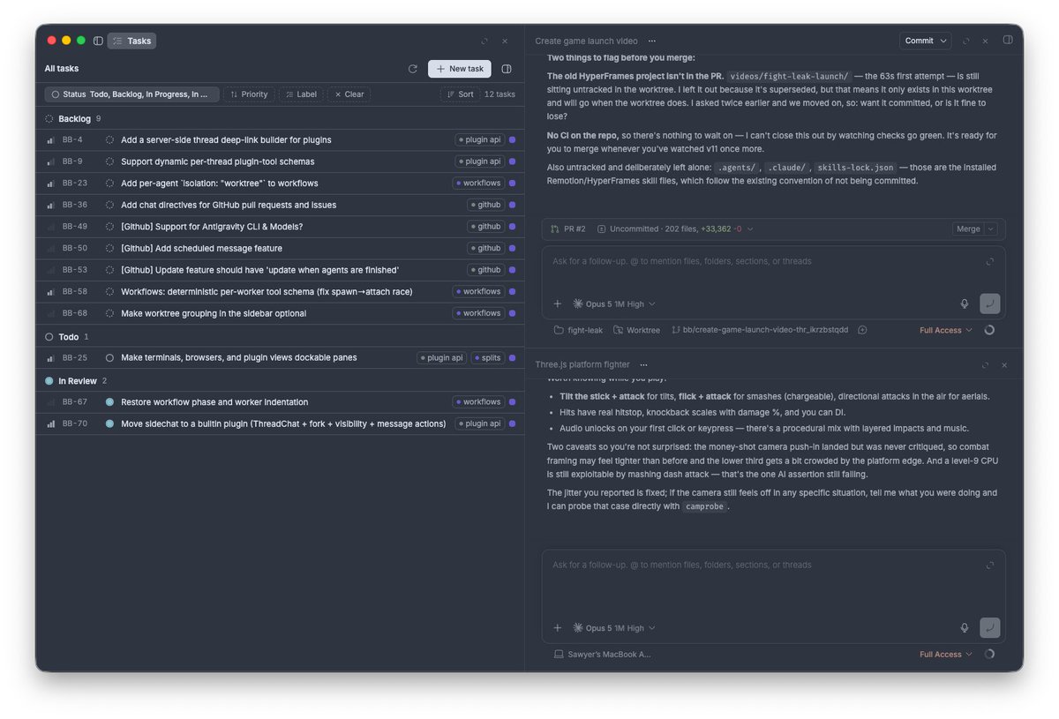Expand the upper chat input field icon
Image resolution: width=1059 pixels, height=719 pixels.
click(x=990, y=261)
